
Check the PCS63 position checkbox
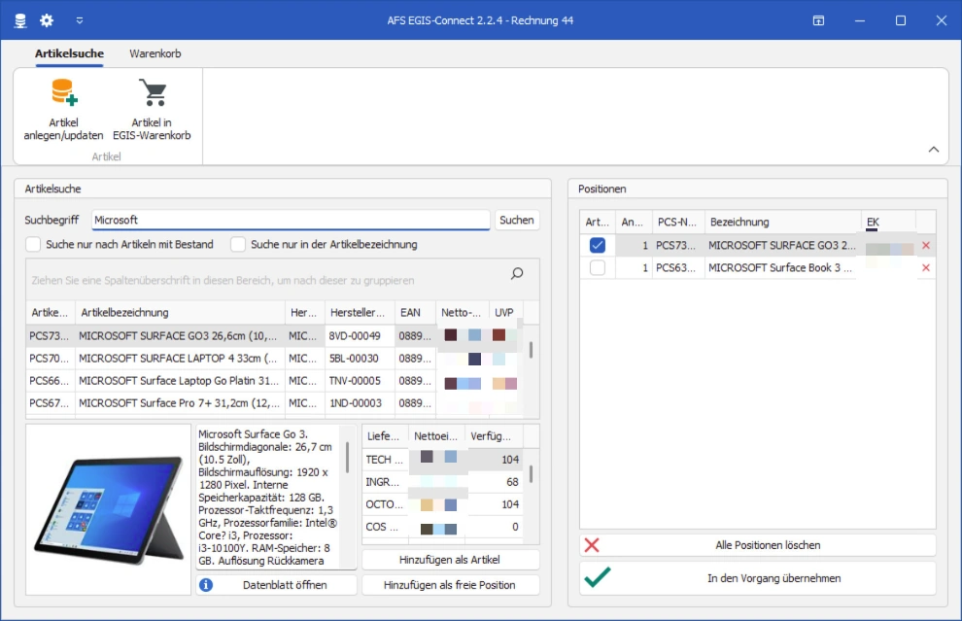click(x=597, y=267)
